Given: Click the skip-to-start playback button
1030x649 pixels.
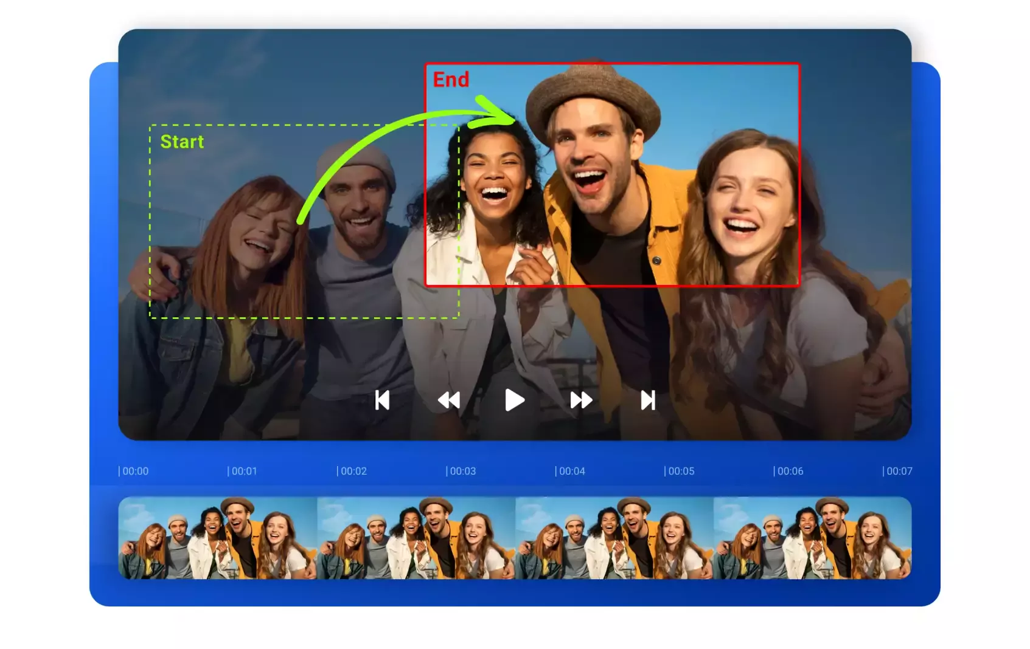Looking at the screenshot, I should click(x=382, y=400).
